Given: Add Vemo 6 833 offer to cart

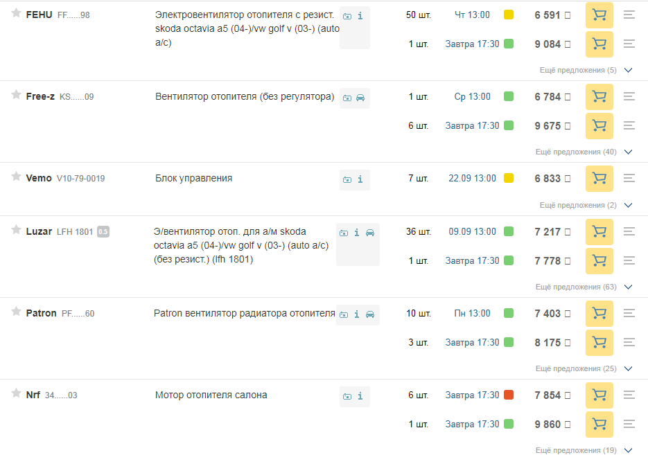Looking at the screenshot, I should (599, 179).
